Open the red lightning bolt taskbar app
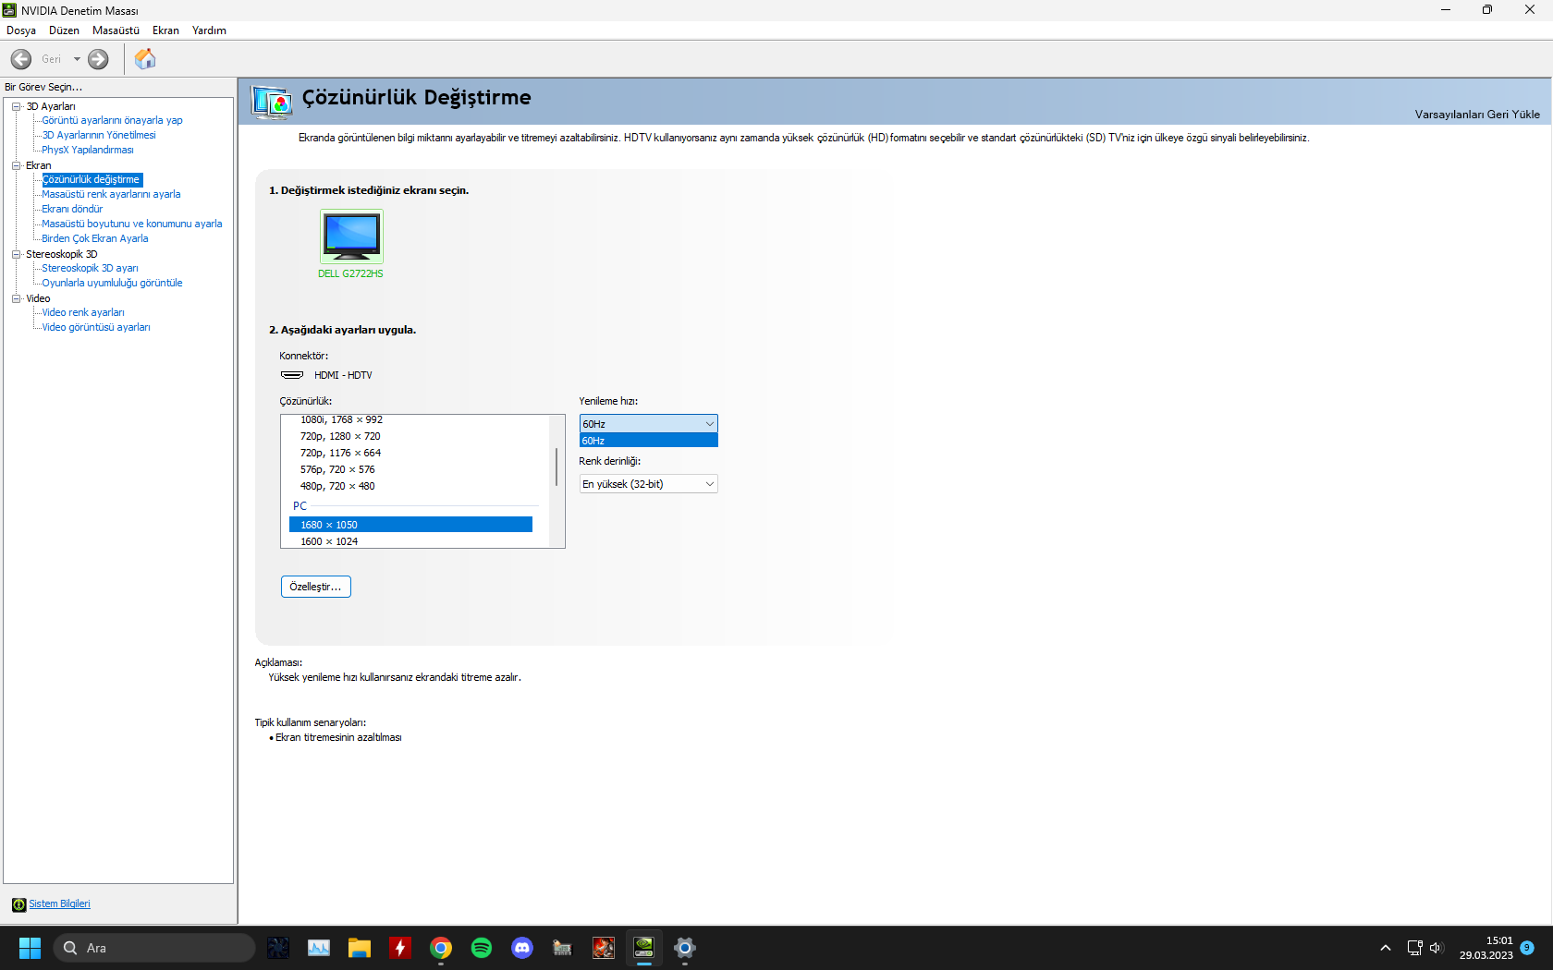 click(400, 948)
